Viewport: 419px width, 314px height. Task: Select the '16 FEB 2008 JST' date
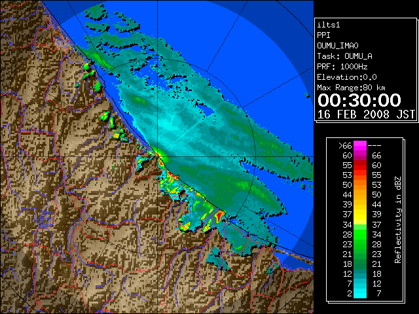366,114
